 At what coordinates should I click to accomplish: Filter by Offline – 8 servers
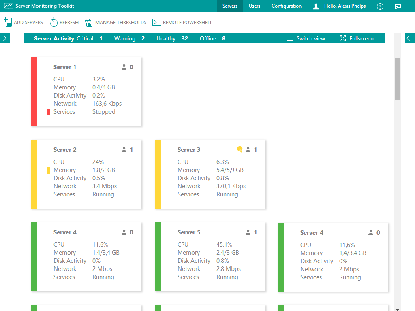tap(212, 38)
